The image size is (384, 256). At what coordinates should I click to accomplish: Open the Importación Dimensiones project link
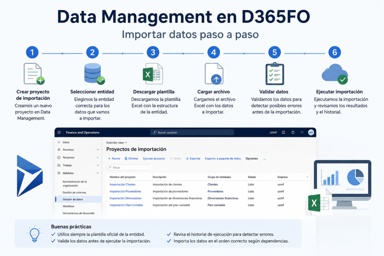125,198
